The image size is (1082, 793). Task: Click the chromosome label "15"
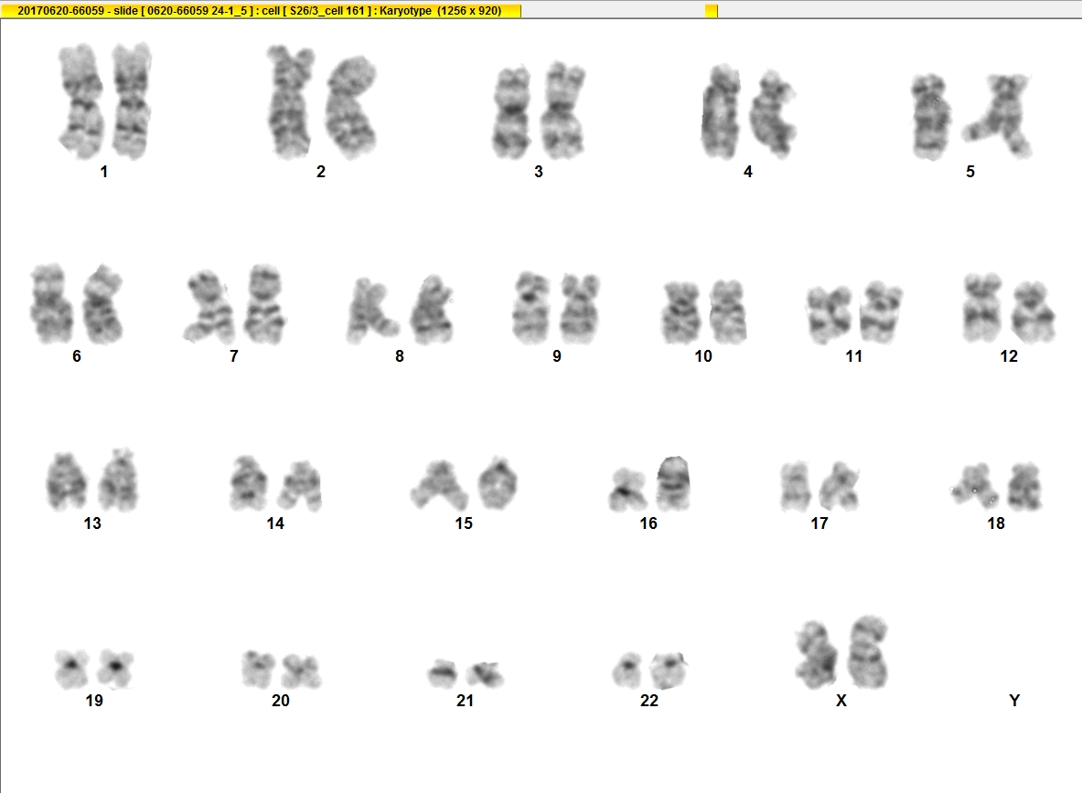tap(464, 524)
